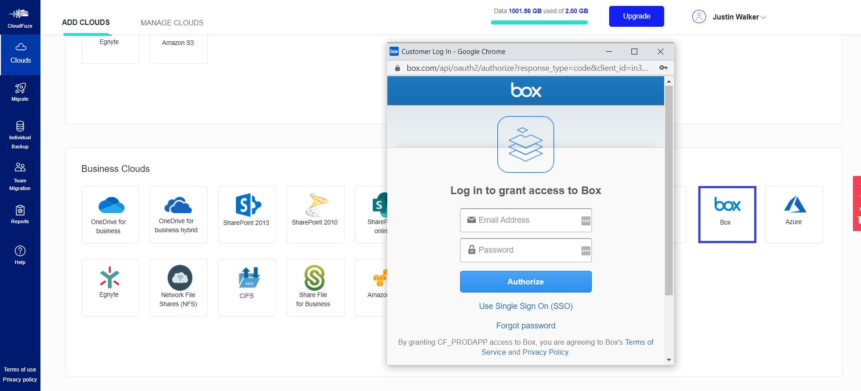Close the Customer Log In popup
Image resolution: width=861 pixels, height=391 pixels.
point(661,52)
